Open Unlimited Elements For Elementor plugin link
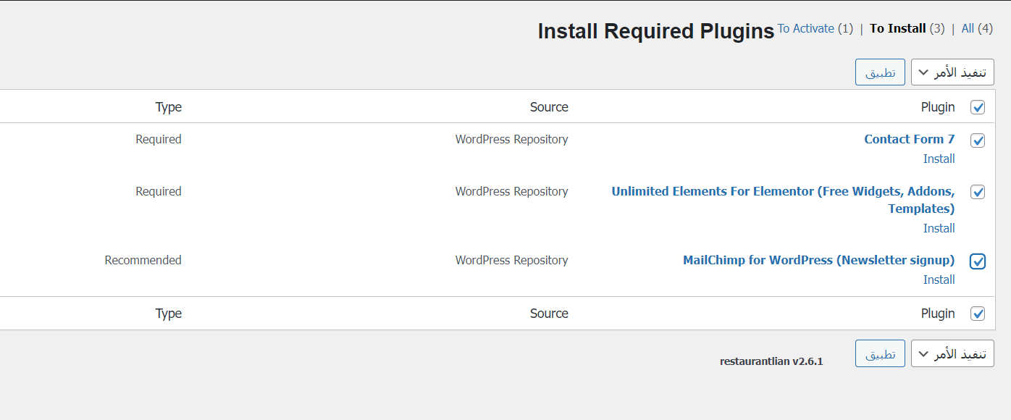 pos(783,200)
